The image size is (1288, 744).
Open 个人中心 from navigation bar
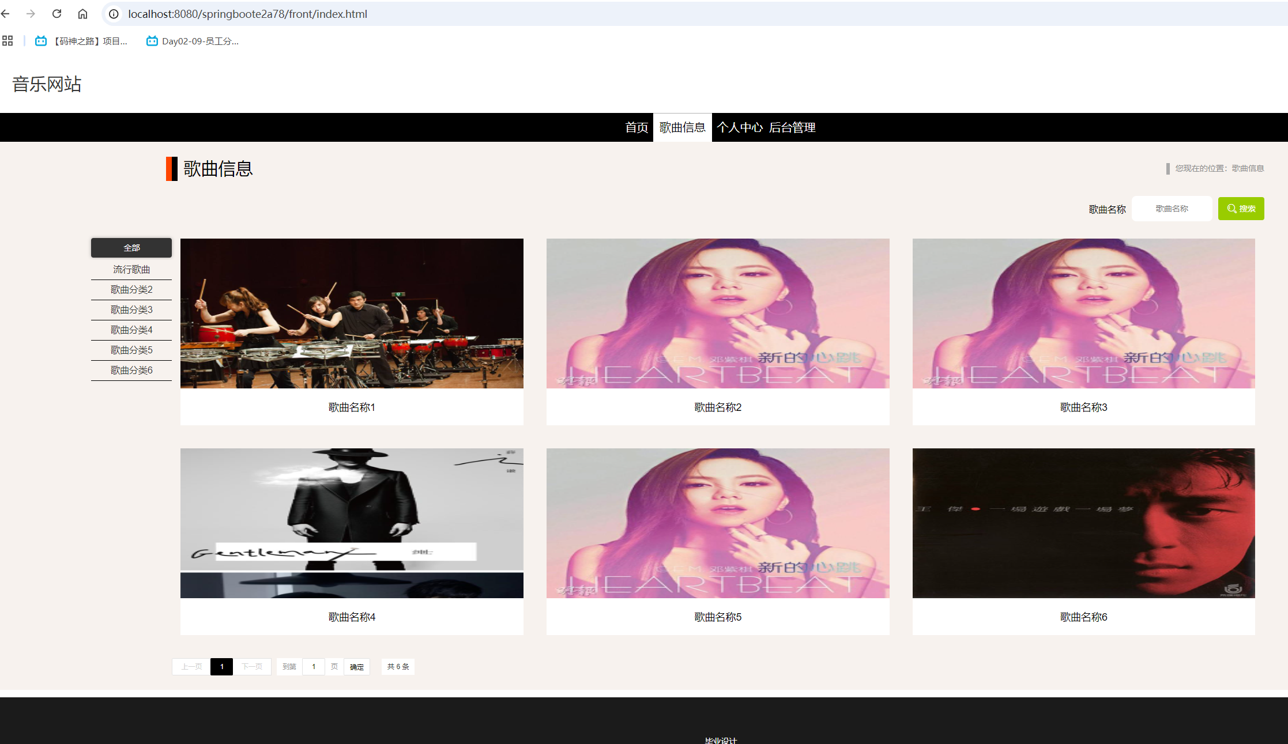pos(740,127)
